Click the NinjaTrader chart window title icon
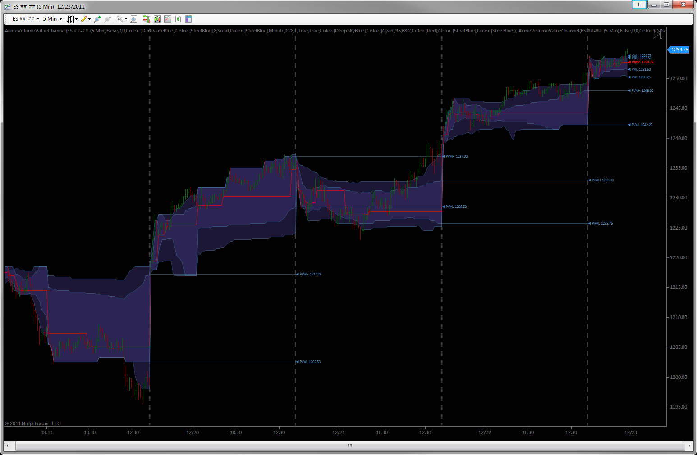This screenshot has height=455, width=697. click(7, 6)
